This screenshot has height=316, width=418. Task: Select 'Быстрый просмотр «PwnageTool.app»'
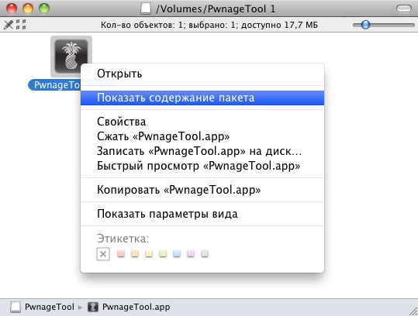point(202,166)
